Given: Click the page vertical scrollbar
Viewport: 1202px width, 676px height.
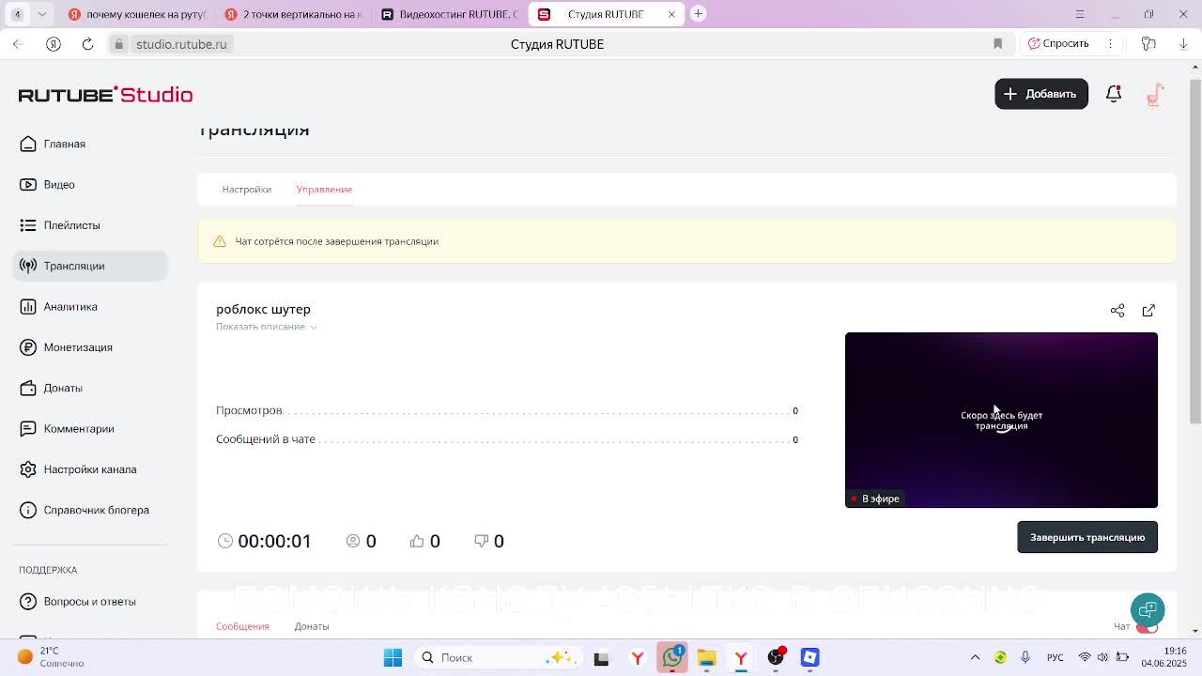Looking at the screenshot, I should click(x=1194, y=251).
